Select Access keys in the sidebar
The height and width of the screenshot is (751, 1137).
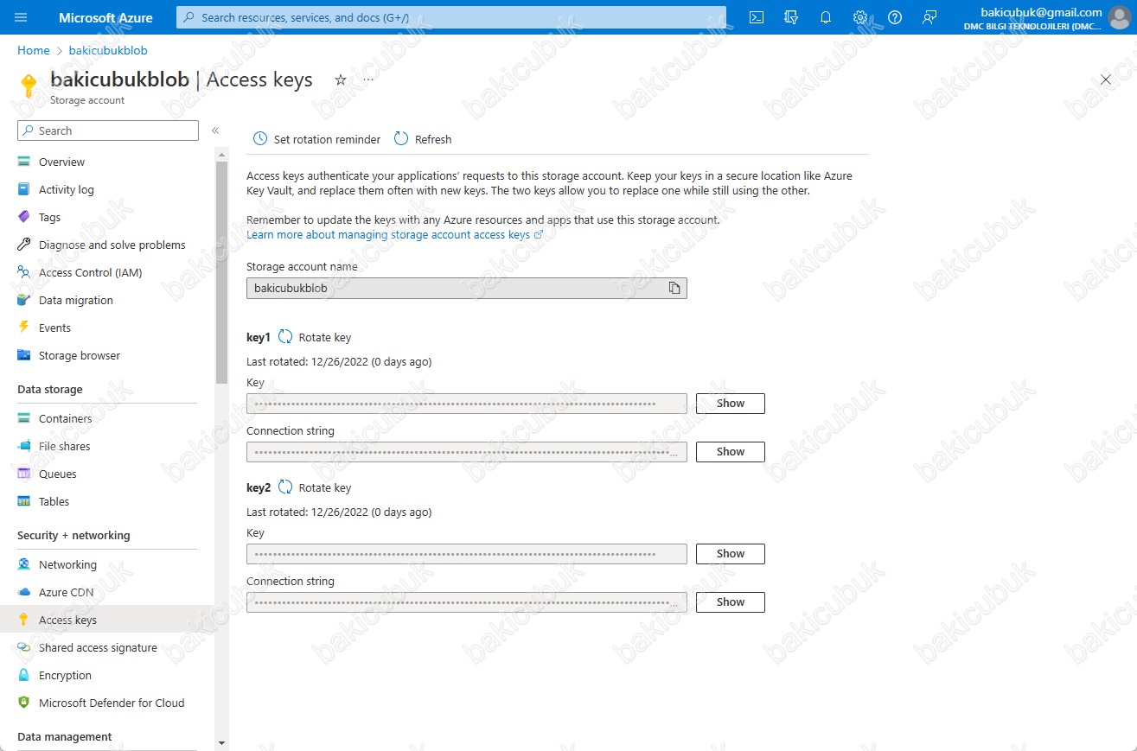click(107, 620)
